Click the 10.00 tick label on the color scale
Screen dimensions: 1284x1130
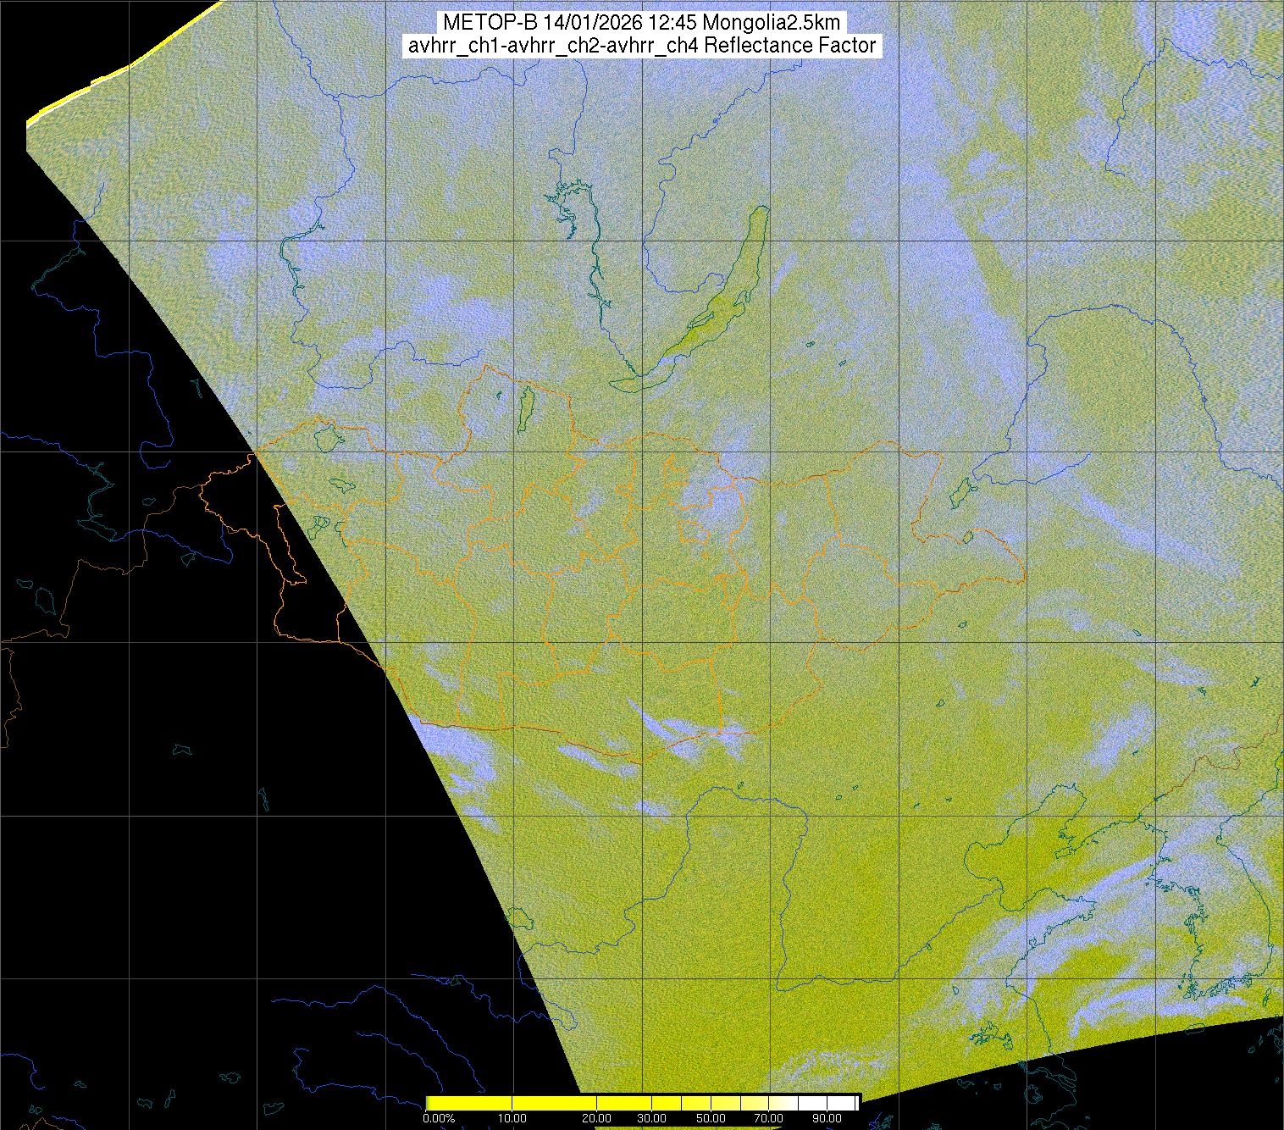coord(513,1119)
